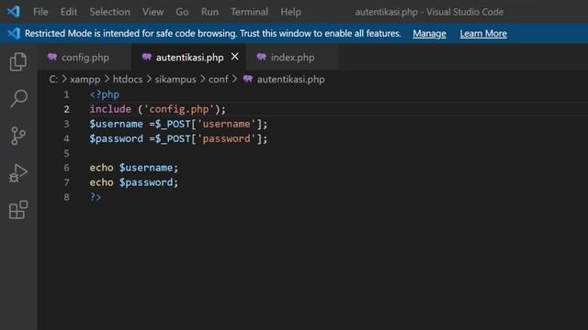Click the PHP icon on autentikasi.php tab

click(147, 57)
